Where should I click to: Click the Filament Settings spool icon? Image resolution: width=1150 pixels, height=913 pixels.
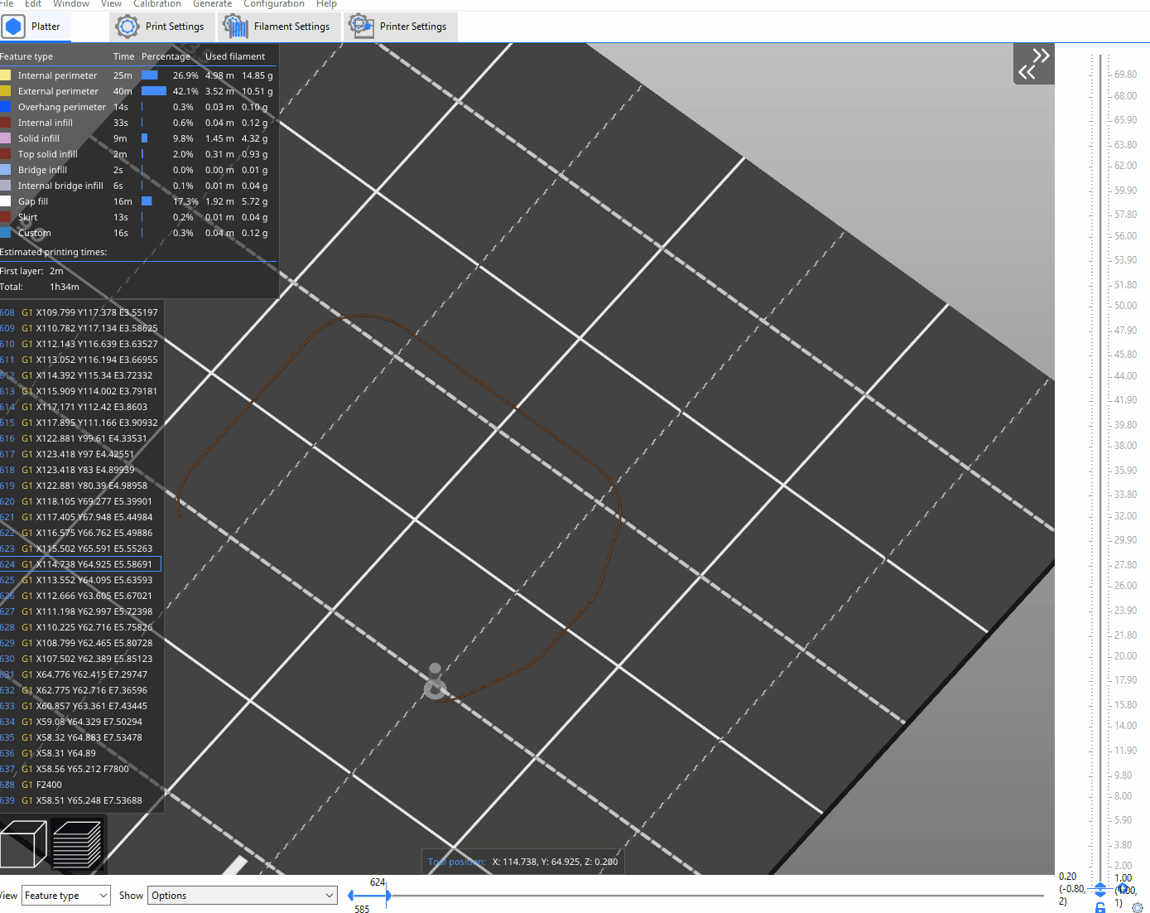pyautogui.click(x=235, y=26)
